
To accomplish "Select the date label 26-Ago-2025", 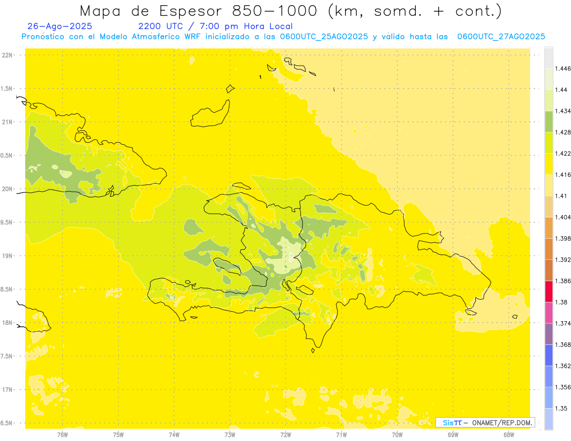I will click(60, 27).
